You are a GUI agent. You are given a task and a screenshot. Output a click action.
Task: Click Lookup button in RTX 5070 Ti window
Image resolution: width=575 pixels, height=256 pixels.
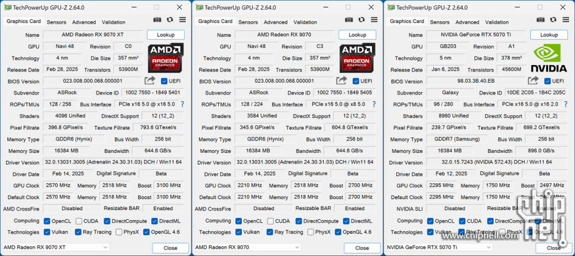[x=549, y=35]
